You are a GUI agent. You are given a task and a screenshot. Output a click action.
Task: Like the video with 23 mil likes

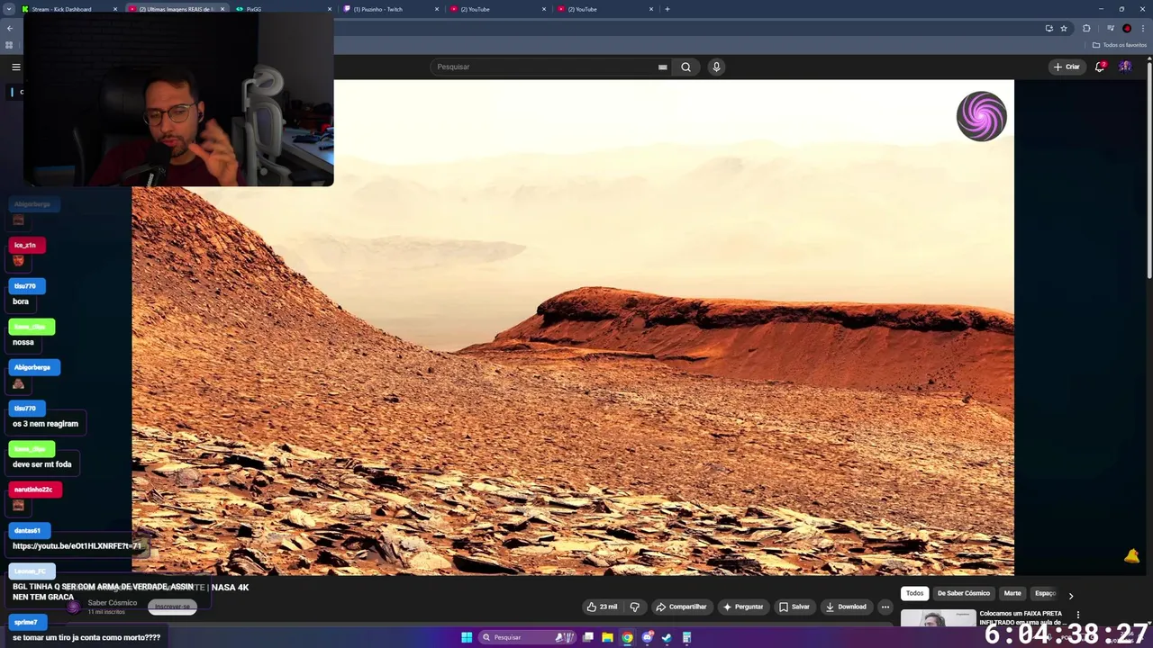tap(602, 607)
